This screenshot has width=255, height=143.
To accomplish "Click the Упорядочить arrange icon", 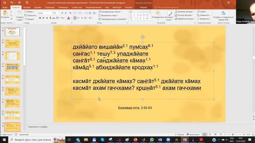I will pos(158,13).
